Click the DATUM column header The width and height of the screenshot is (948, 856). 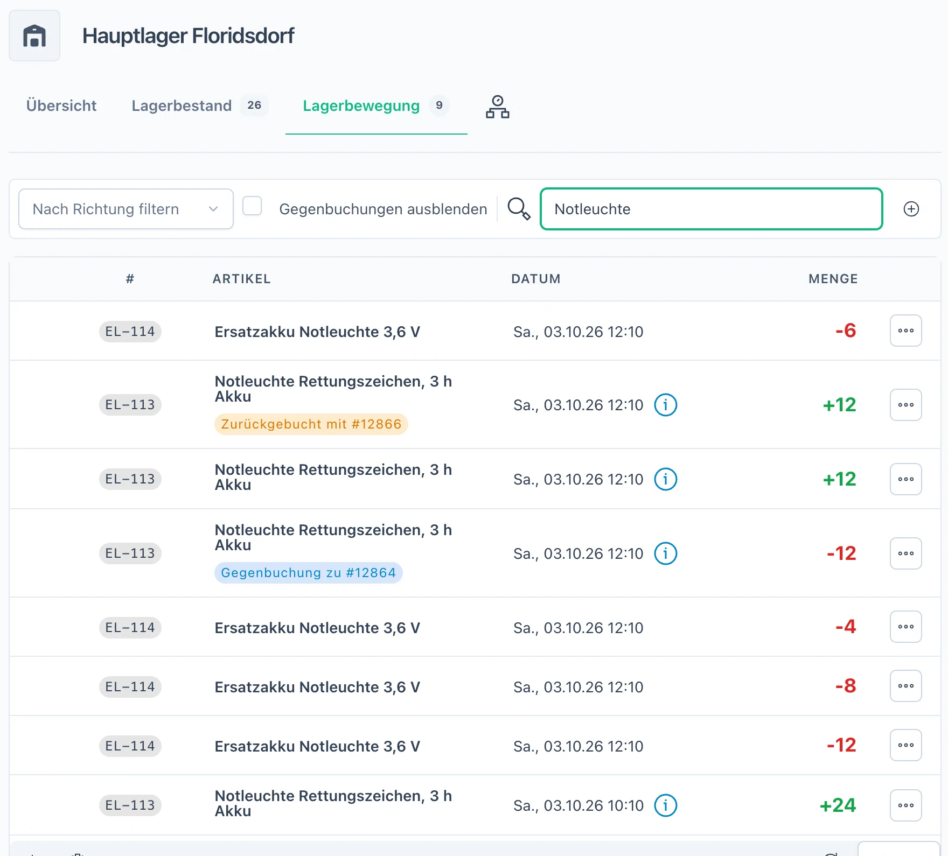(x=536, y=279)
